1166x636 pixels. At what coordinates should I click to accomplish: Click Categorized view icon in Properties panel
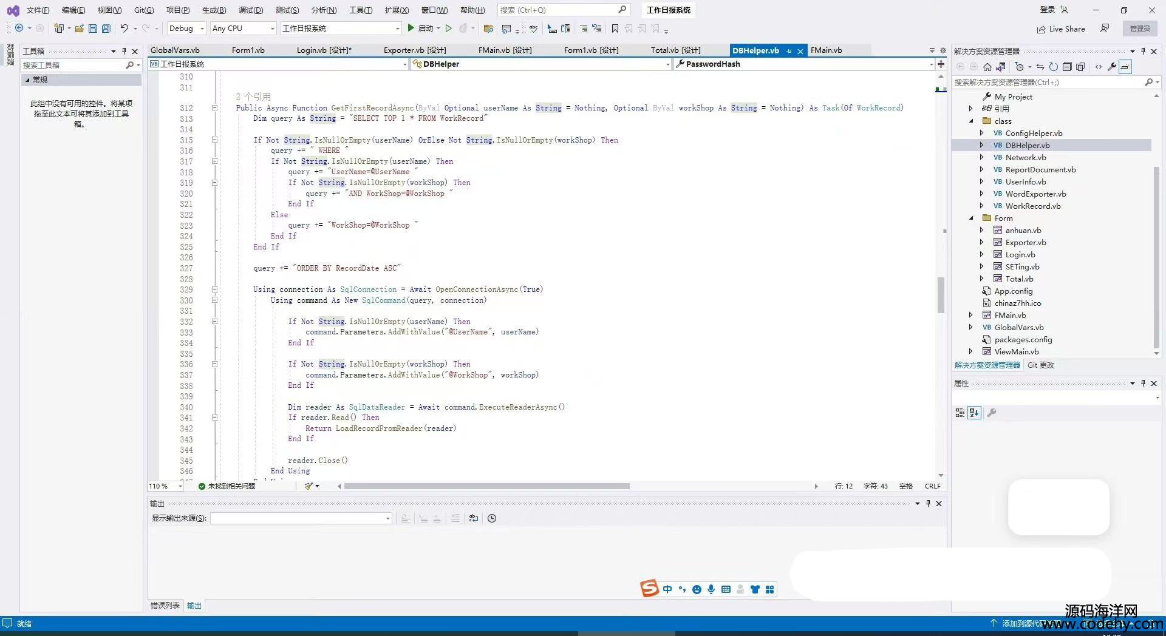click(x=960, y=413)
